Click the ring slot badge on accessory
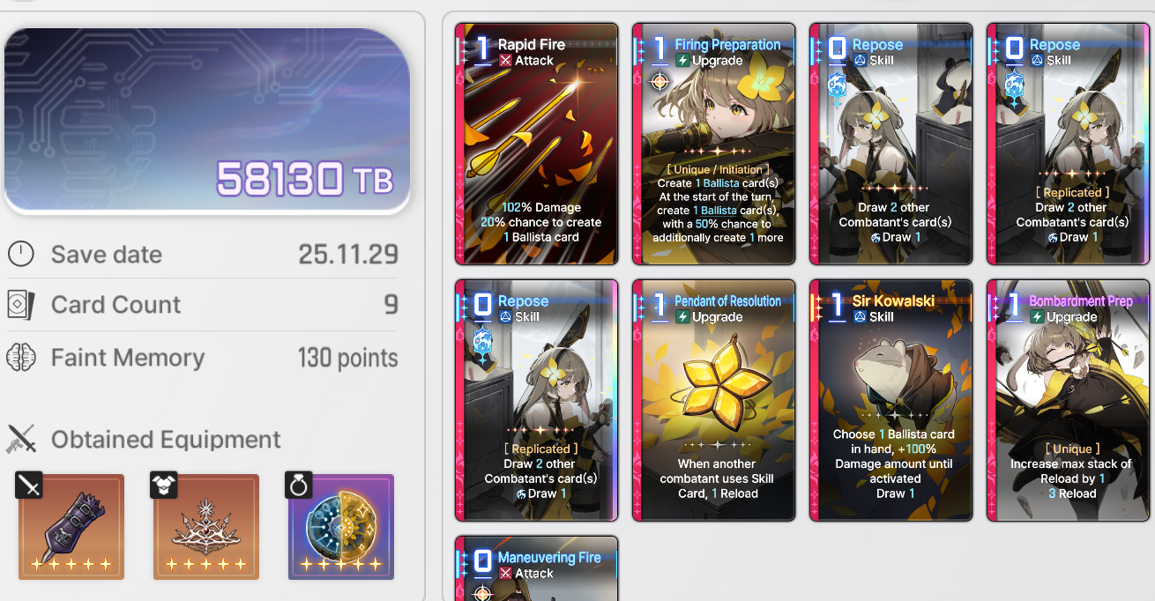Screen dimensions: 1155x601 tap(300, 485)
